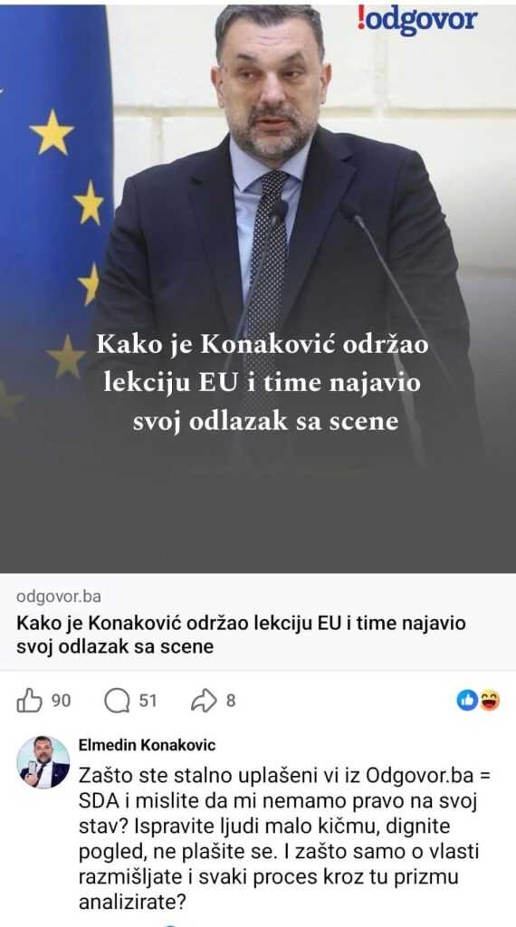Click the gray link preview card background
The height and width of the screenshot is (927, 516).
point(258,622)
